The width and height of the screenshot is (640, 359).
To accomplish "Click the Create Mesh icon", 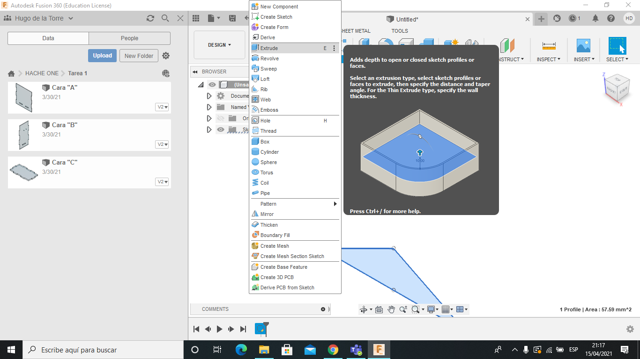I will (x=255, y=246).
